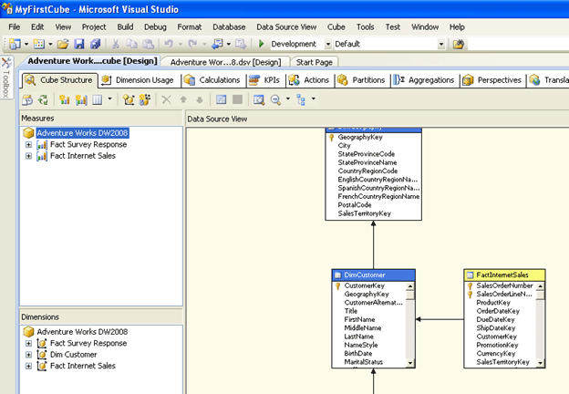Click the Process cube icon

(28, 98)
